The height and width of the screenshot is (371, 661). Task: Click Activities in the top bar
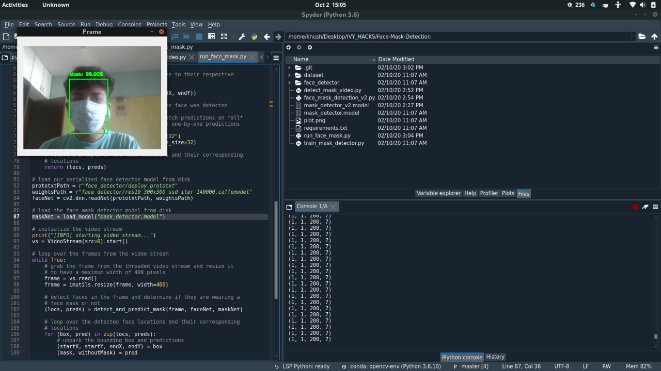click(x=15, y=5)
